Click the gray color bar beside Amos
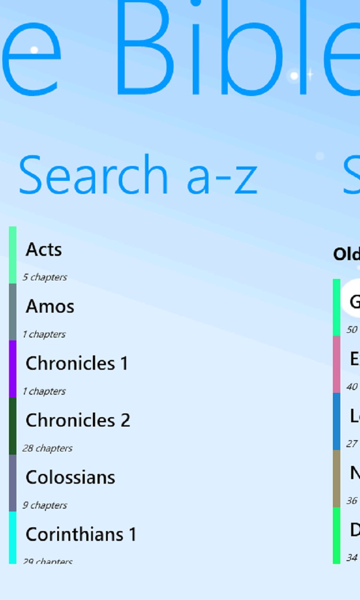 13,312
